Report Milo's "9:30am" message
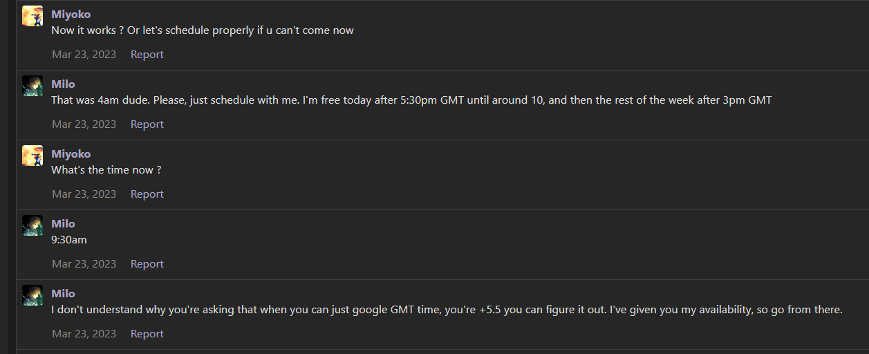Viewport: 869px width, 354px height. pos(147,264)
